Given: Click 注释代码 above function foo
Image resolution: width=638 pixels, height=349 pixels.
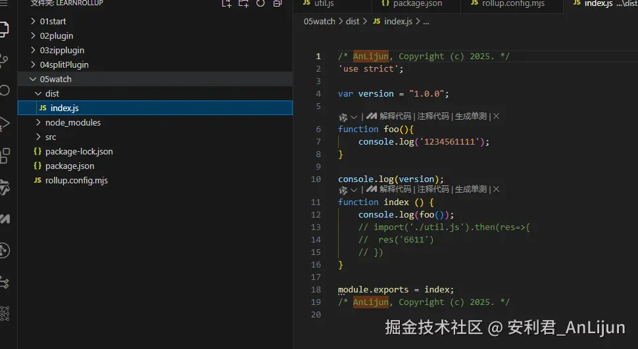Looking at the screenshot, I should tap(433, 116).
